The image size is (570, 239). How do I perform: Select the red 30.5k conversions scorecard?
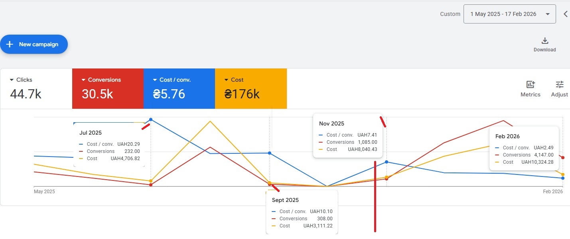(x=108, y=88)
